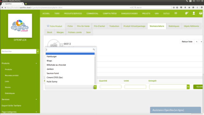Click the openflex.cloud logo

(x=20, y=26)
